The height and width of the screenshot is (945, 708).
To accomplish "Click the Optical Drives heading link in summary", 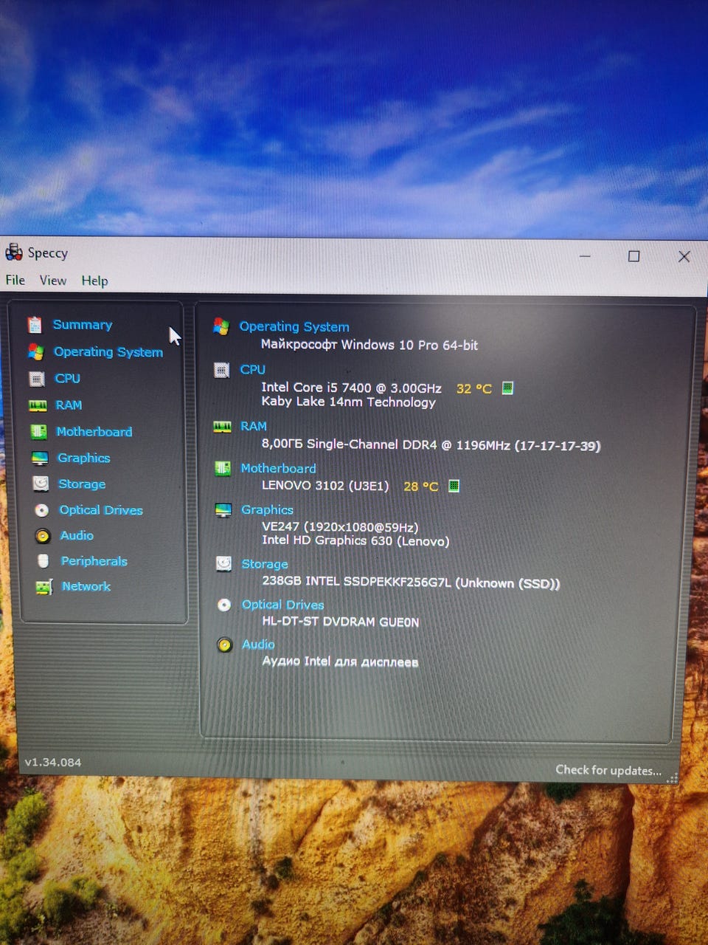I will click(x=283, y=605).
